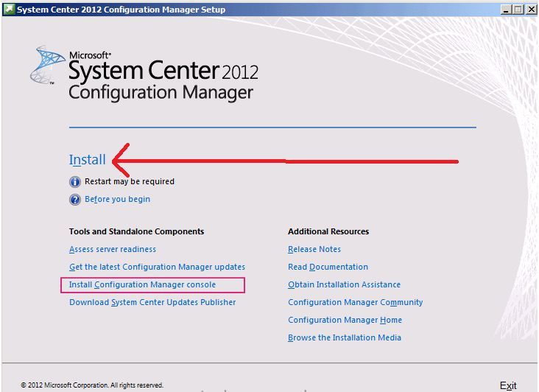Click 'Additional Resources' heading
Viewport: 539px width, 392px height.
click(328, 231)
